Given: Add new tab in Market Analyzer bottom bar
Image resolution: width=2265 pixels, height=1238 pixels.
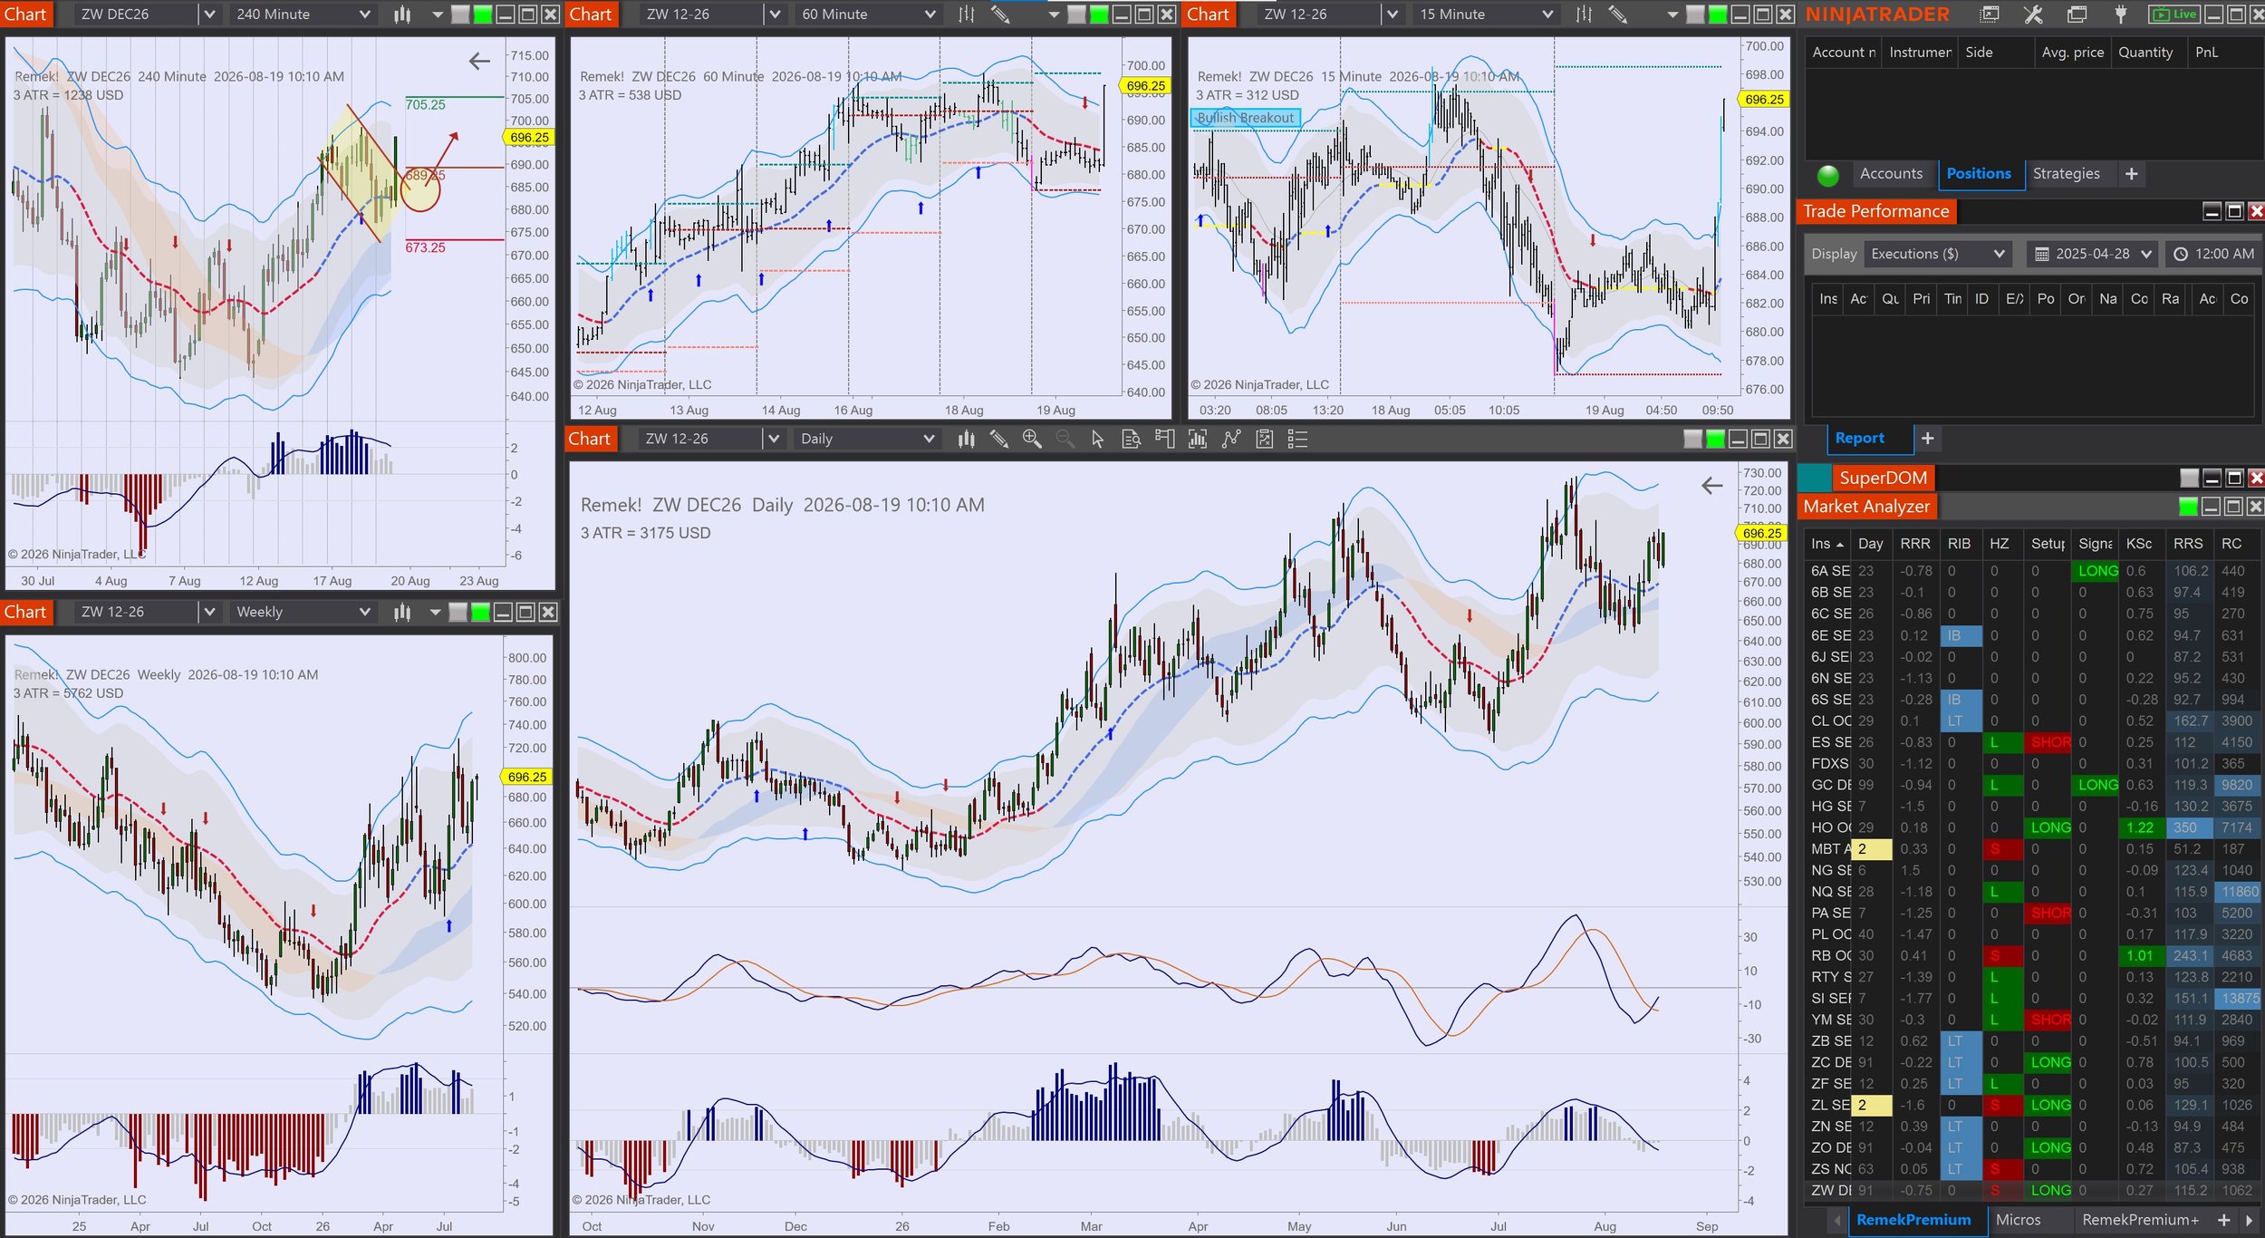Looking at the screenshot, I should tap(2223, 1221).
